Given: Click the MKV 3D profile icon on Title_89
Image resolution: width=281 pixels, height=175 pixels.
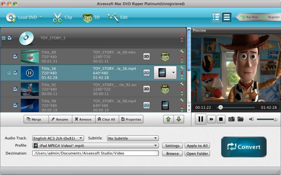Looking at the screenshot, I should click(165, 56).
